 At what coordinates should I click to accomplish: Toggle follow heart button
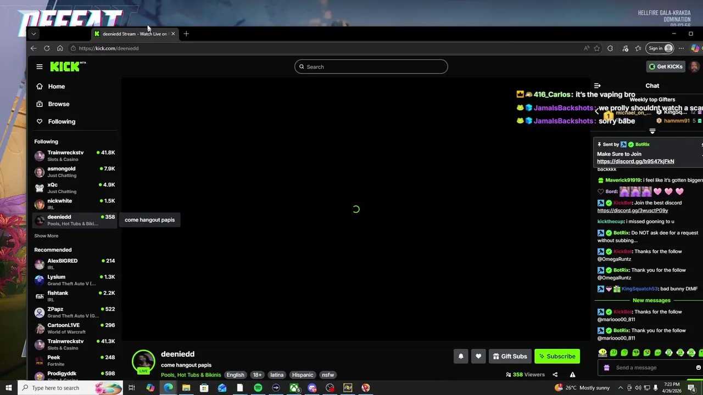[x=478, y=357]
